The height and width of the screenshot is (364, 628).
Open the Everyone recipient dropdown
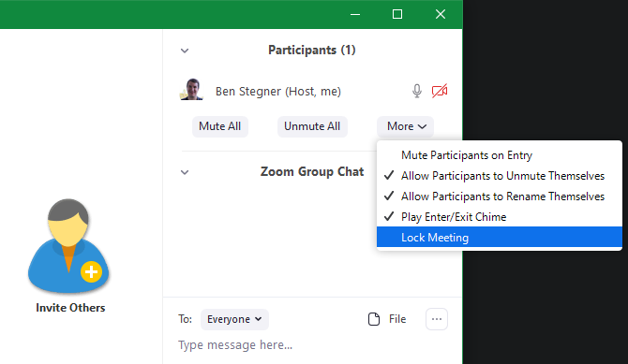(x=234, y=319)
